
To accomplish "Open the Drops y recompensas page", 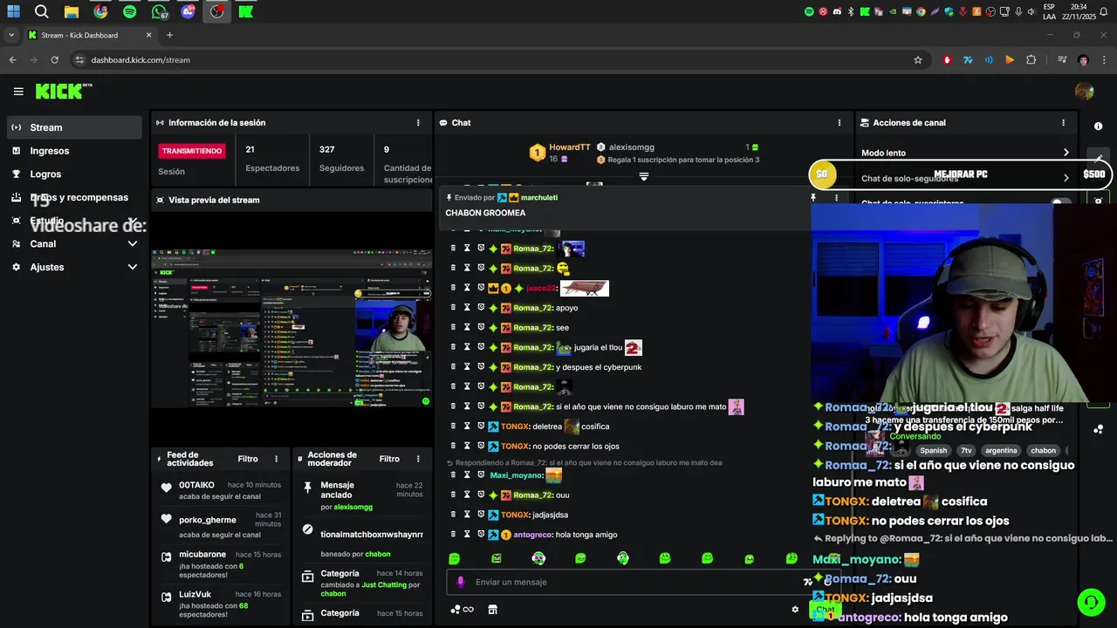I will click(74, 197).
